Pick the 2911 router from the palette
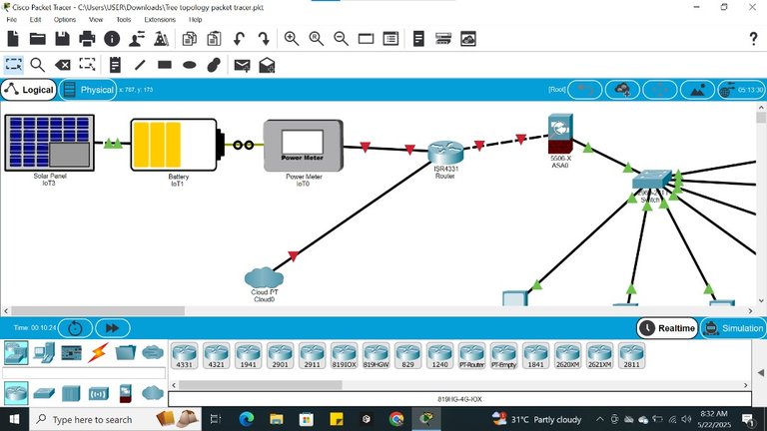Viewport: 767px width, 431px height. pos(312,355)
